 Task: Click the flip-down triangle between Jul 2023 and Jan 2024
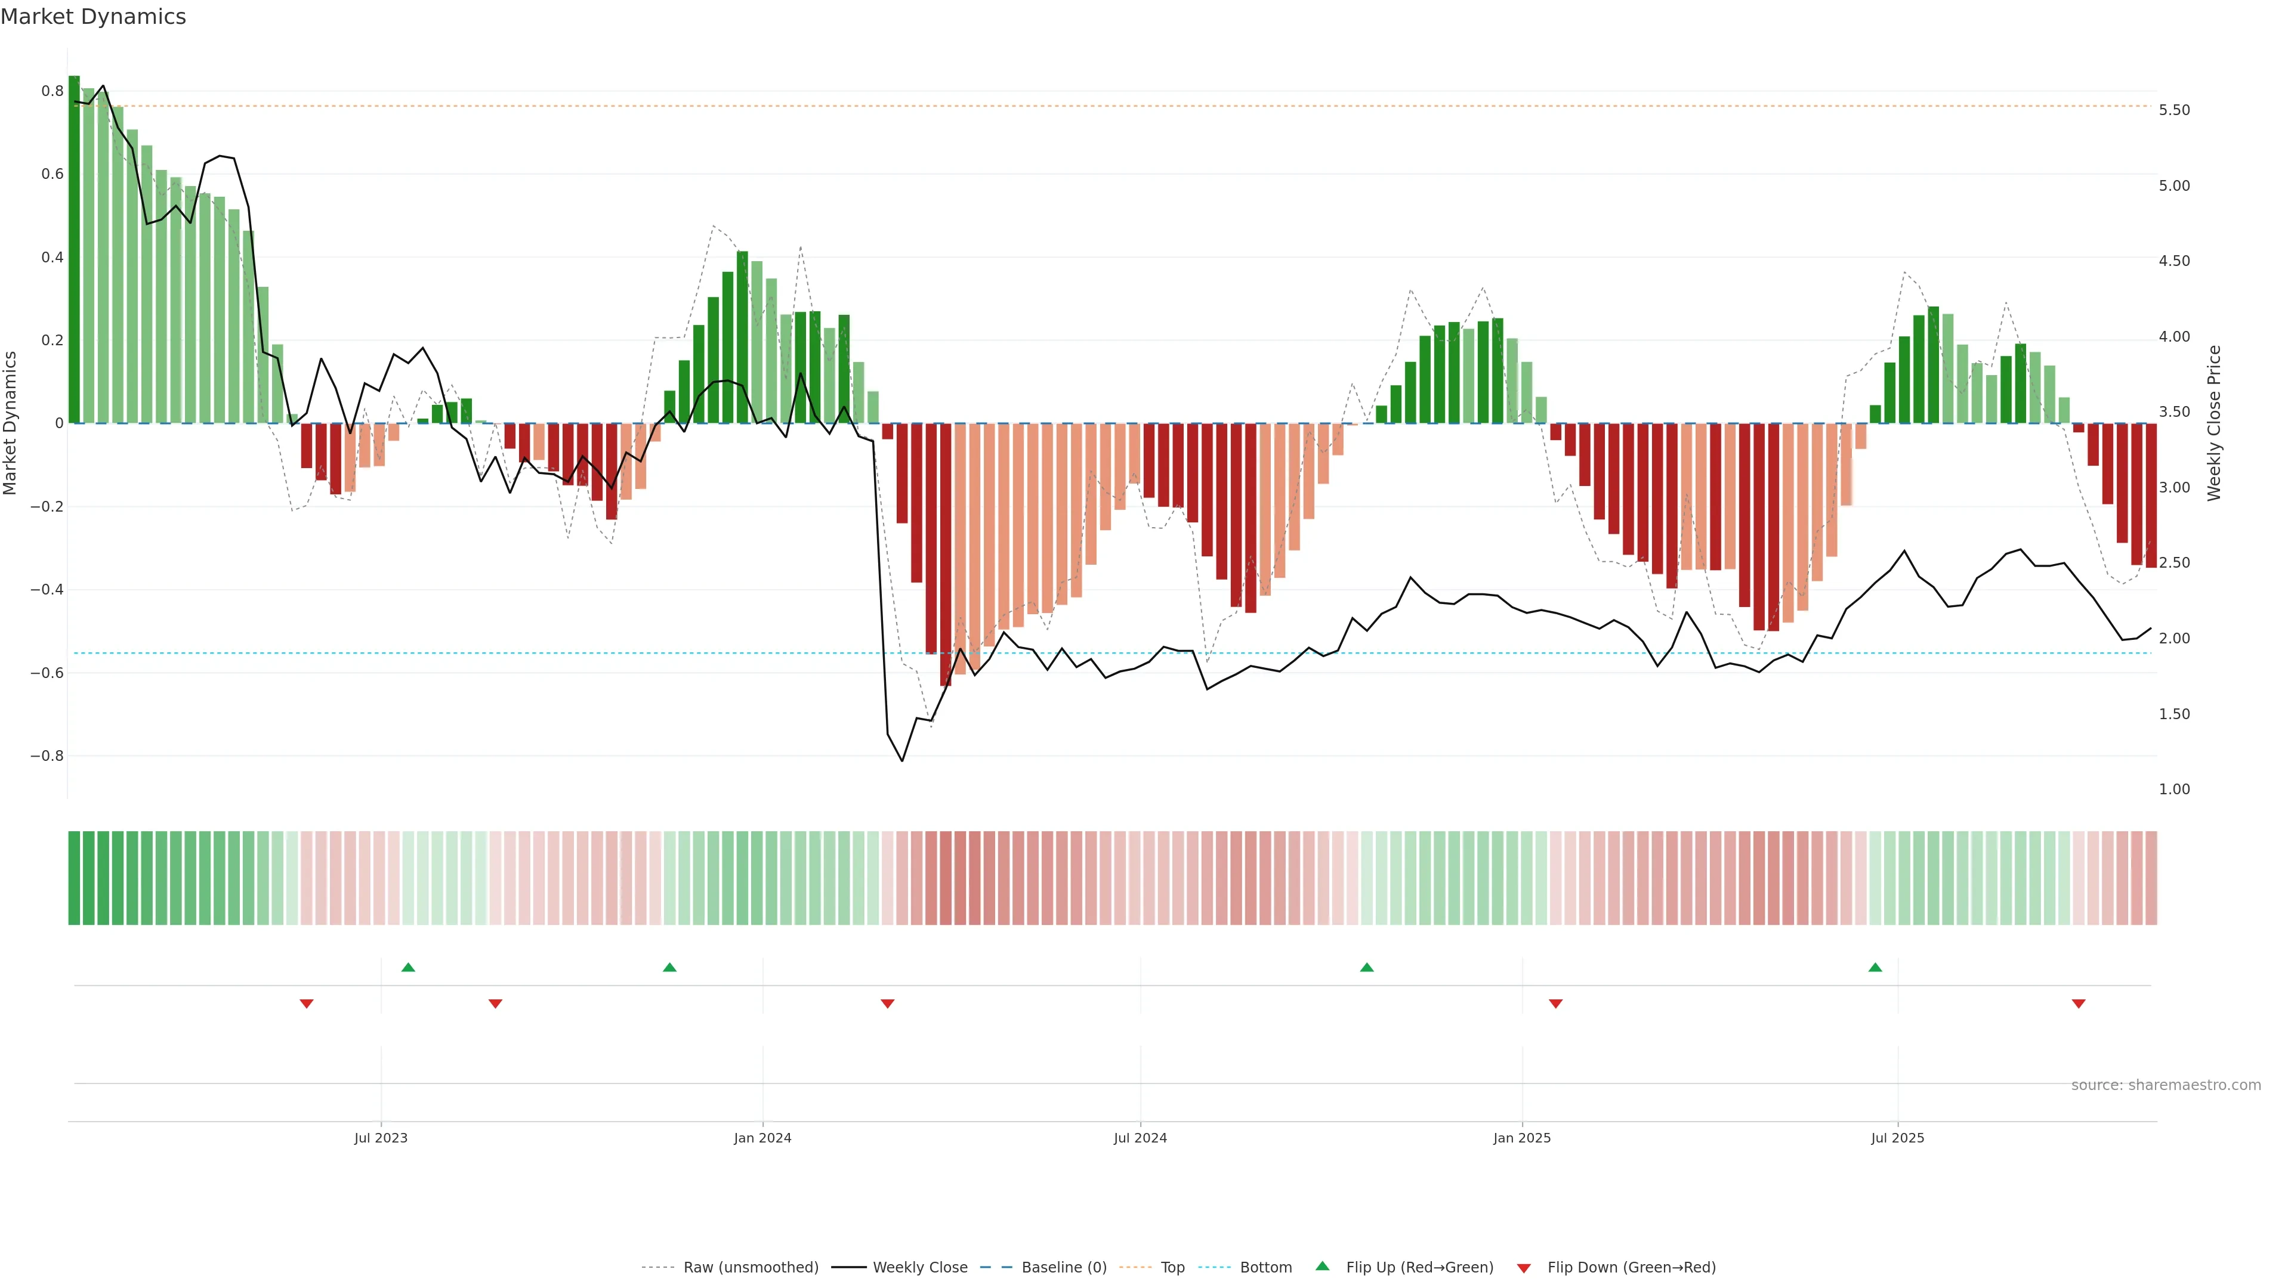click(x=495, y=1004)
